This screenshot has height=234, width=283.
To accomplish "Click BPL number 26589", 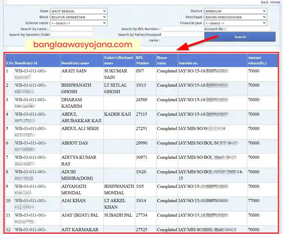I will (142, 100).
